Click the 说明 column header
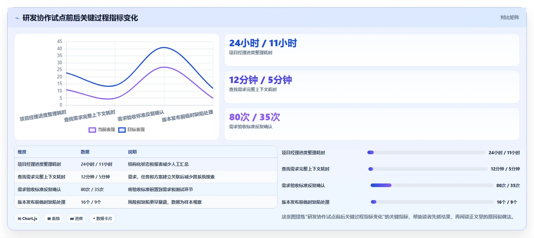 tap(132, 152)
